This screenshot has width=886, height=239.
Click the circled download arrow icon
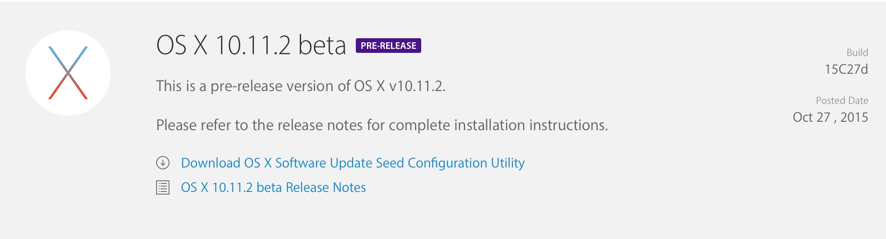click(163, 163)
